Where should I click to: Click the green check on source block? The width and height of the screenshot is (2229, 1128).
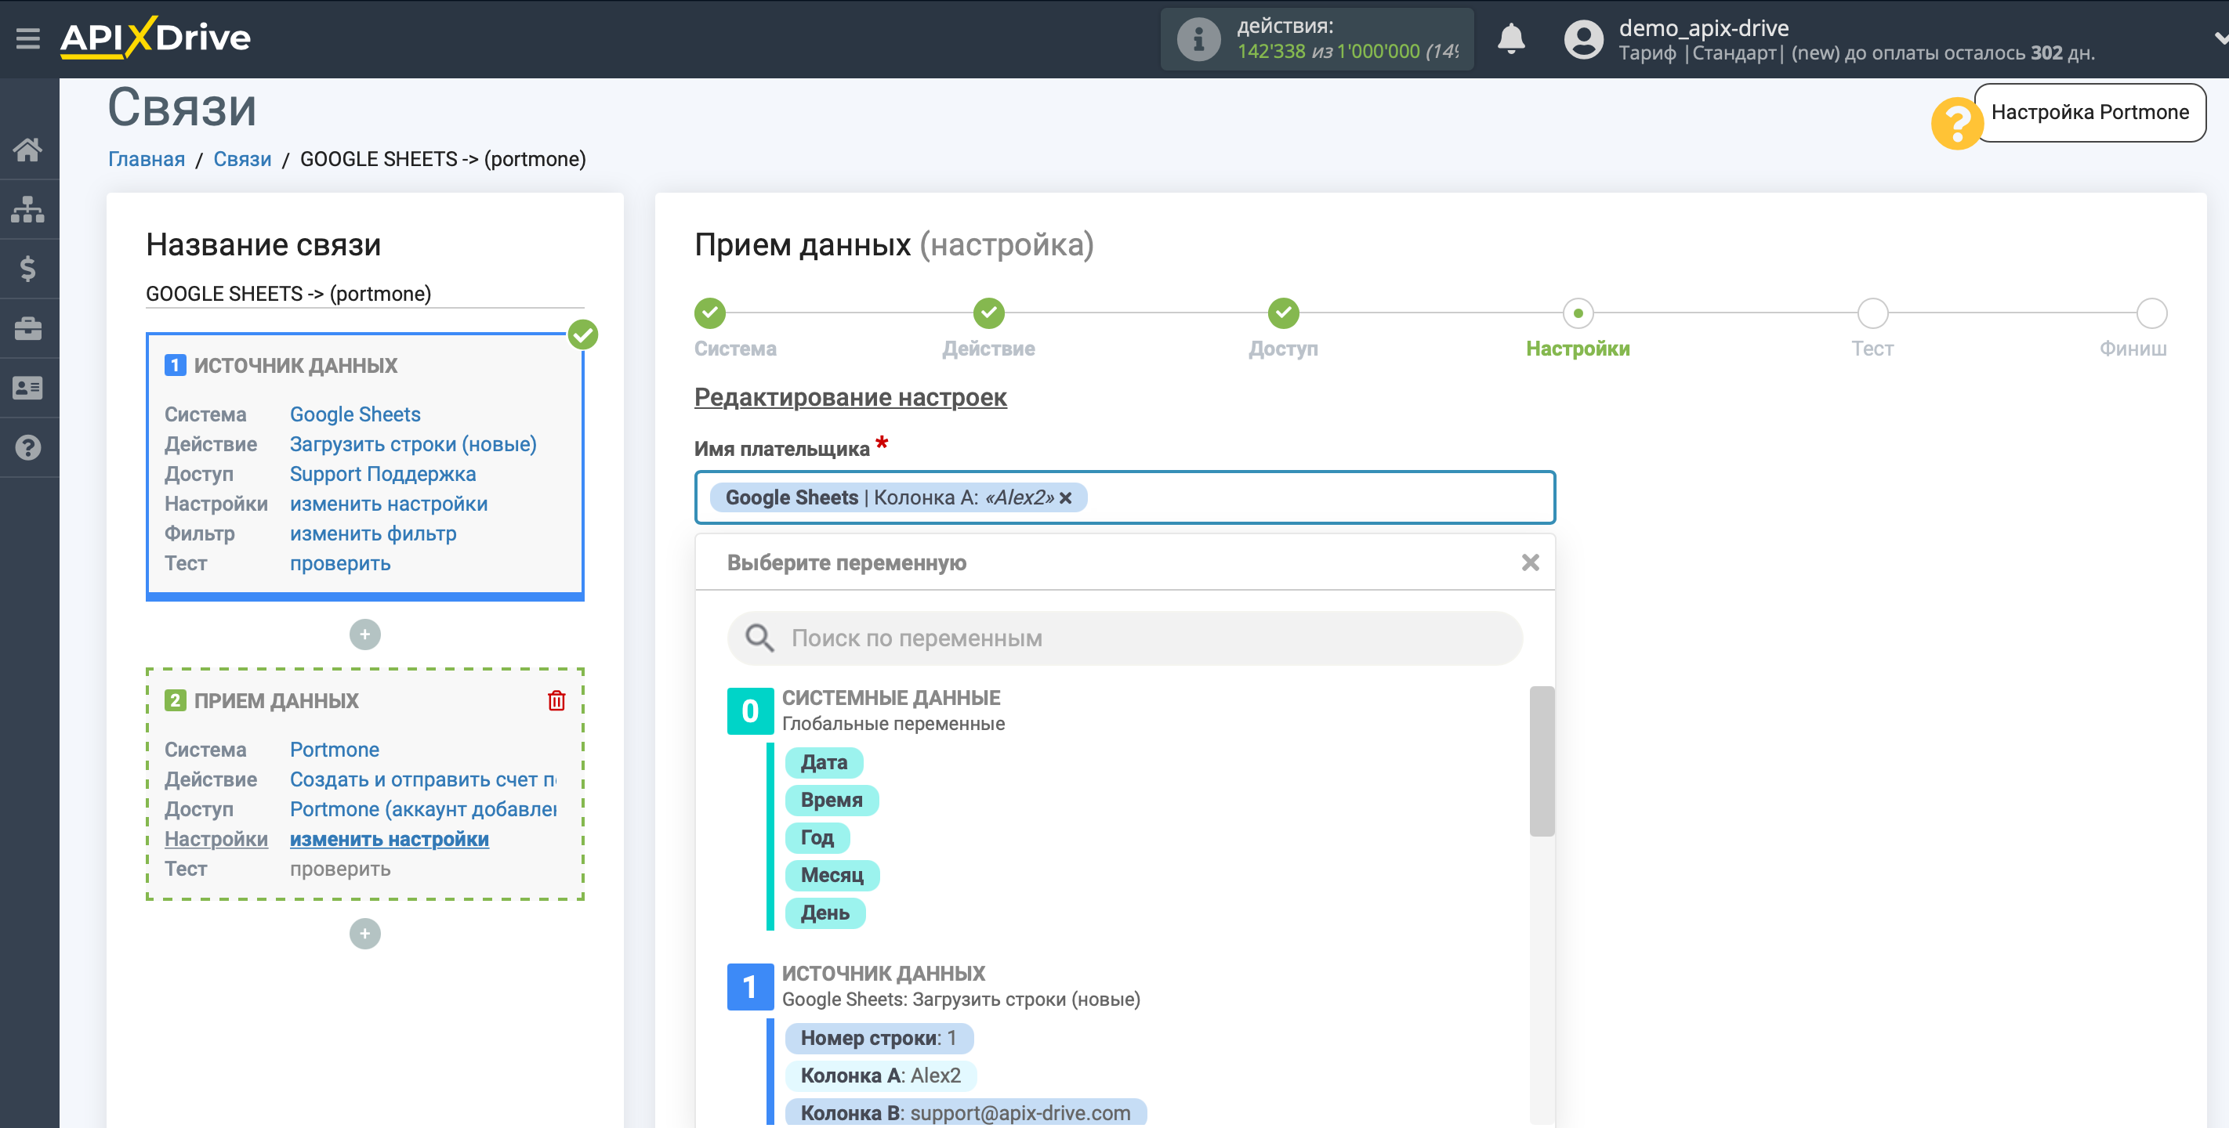[583, 334]
